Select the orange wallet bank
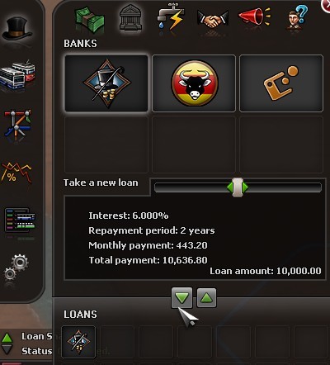 [281, 83]
